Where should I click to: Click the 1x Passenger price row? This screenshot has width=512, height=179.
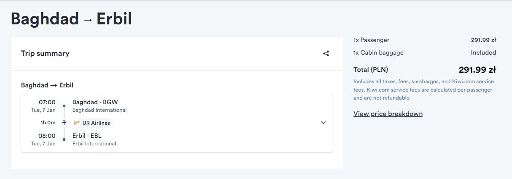pos(425,40)
